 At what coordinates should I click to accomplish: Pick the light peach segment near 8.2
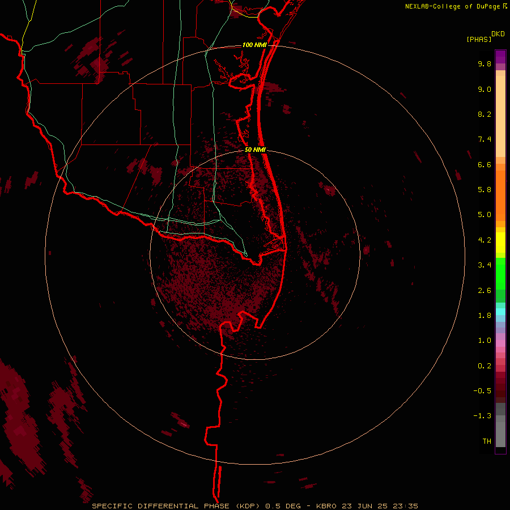pos(500,116)
